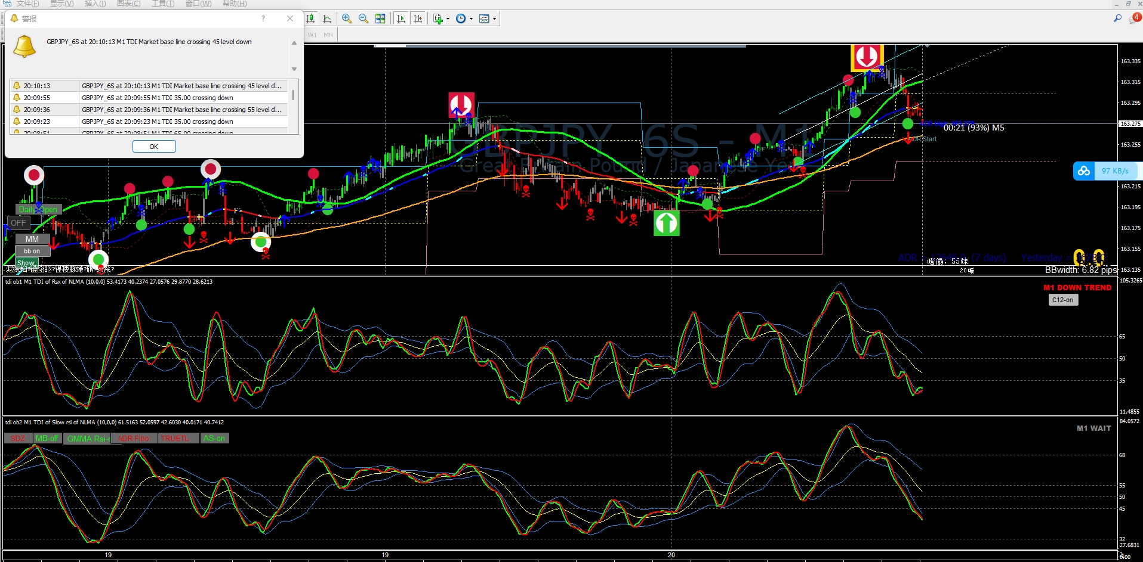Image resolution: width=1143 pixels, height=562 pixels.
Task: Open 文件(F) menu
Action: click(x=27, y=4)
